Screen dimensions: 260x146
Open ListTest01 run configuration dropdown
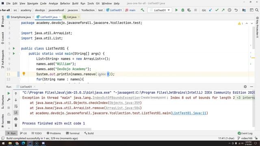(x=160, y=10)
